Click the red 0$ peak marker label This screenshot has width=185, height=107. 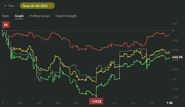[x=6, y=25]
